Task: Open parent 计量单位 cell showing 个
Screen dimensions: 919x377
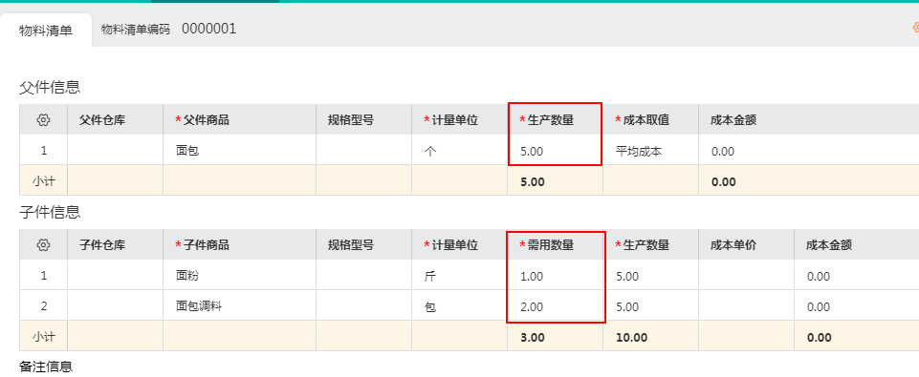Action: pos(459,151)
